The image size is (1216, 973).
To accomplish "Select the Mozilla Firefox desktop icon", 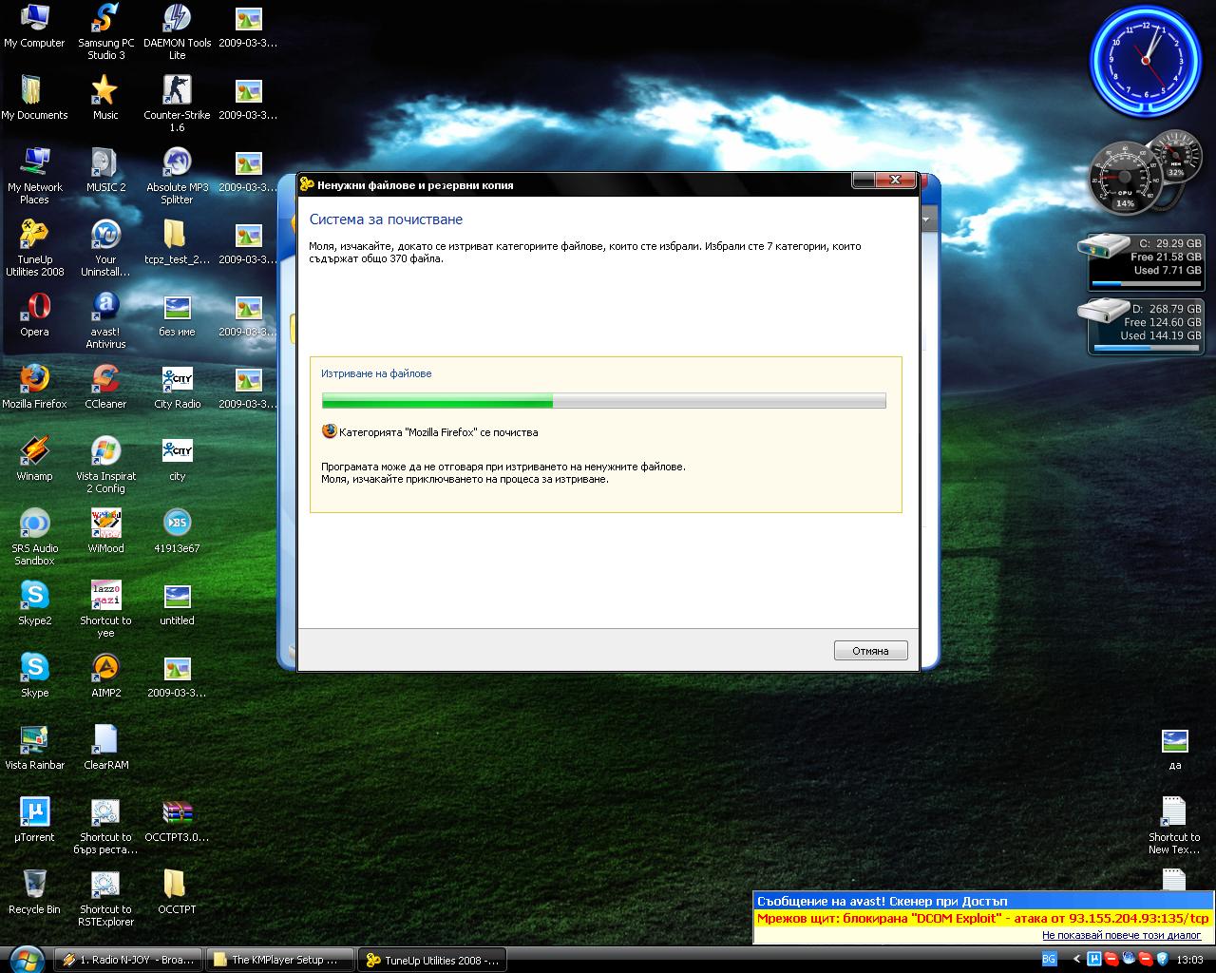I will click(x=34, y=388).
